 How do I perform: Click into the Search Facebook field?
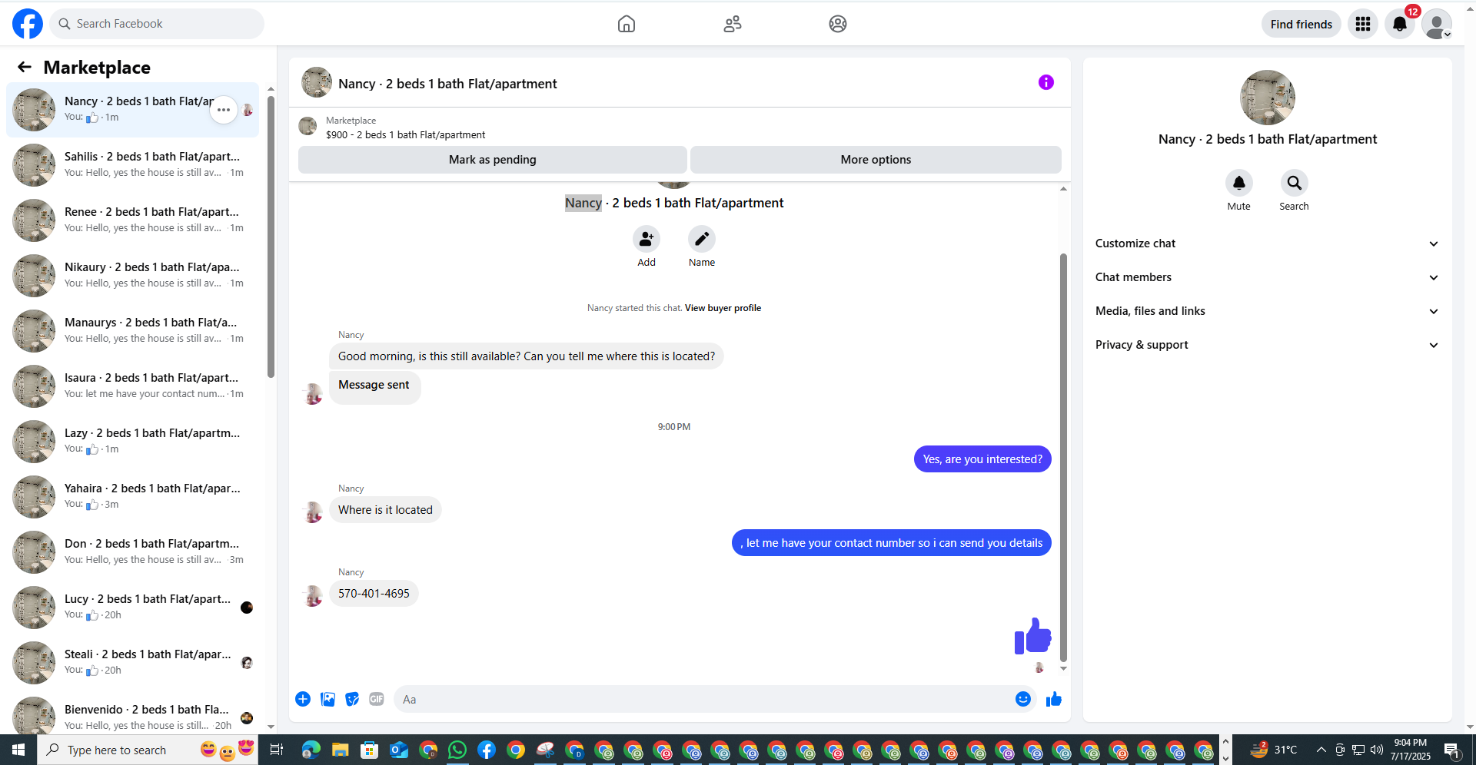click(157, 24)
